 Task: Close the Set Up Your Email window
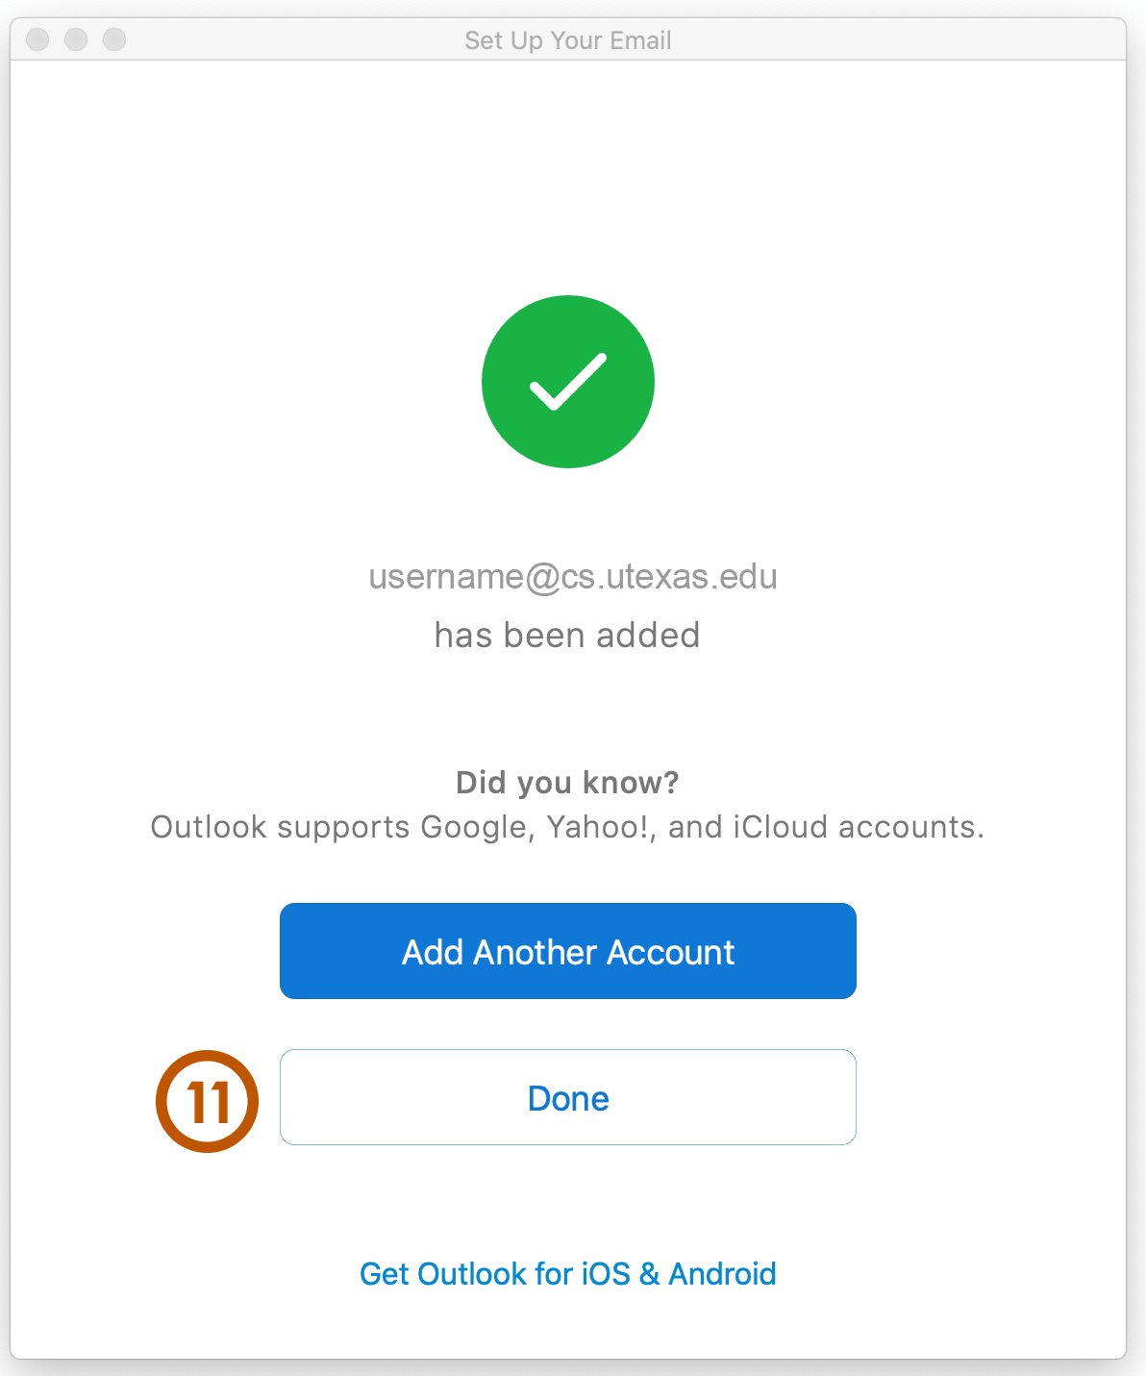(37, 39)
